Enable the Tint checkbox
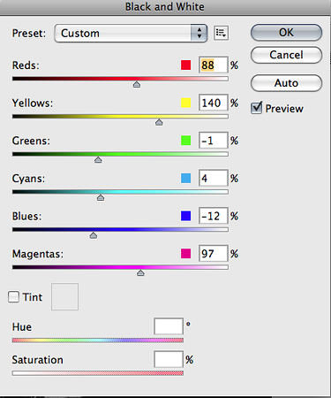 [14, 297]
